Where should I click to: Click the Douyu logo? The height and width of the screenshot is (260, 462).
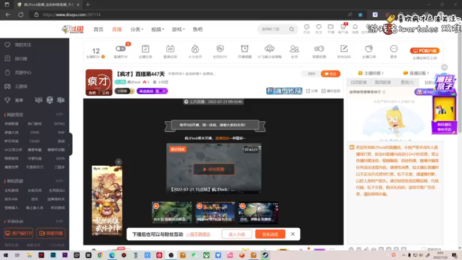point(73,29)
